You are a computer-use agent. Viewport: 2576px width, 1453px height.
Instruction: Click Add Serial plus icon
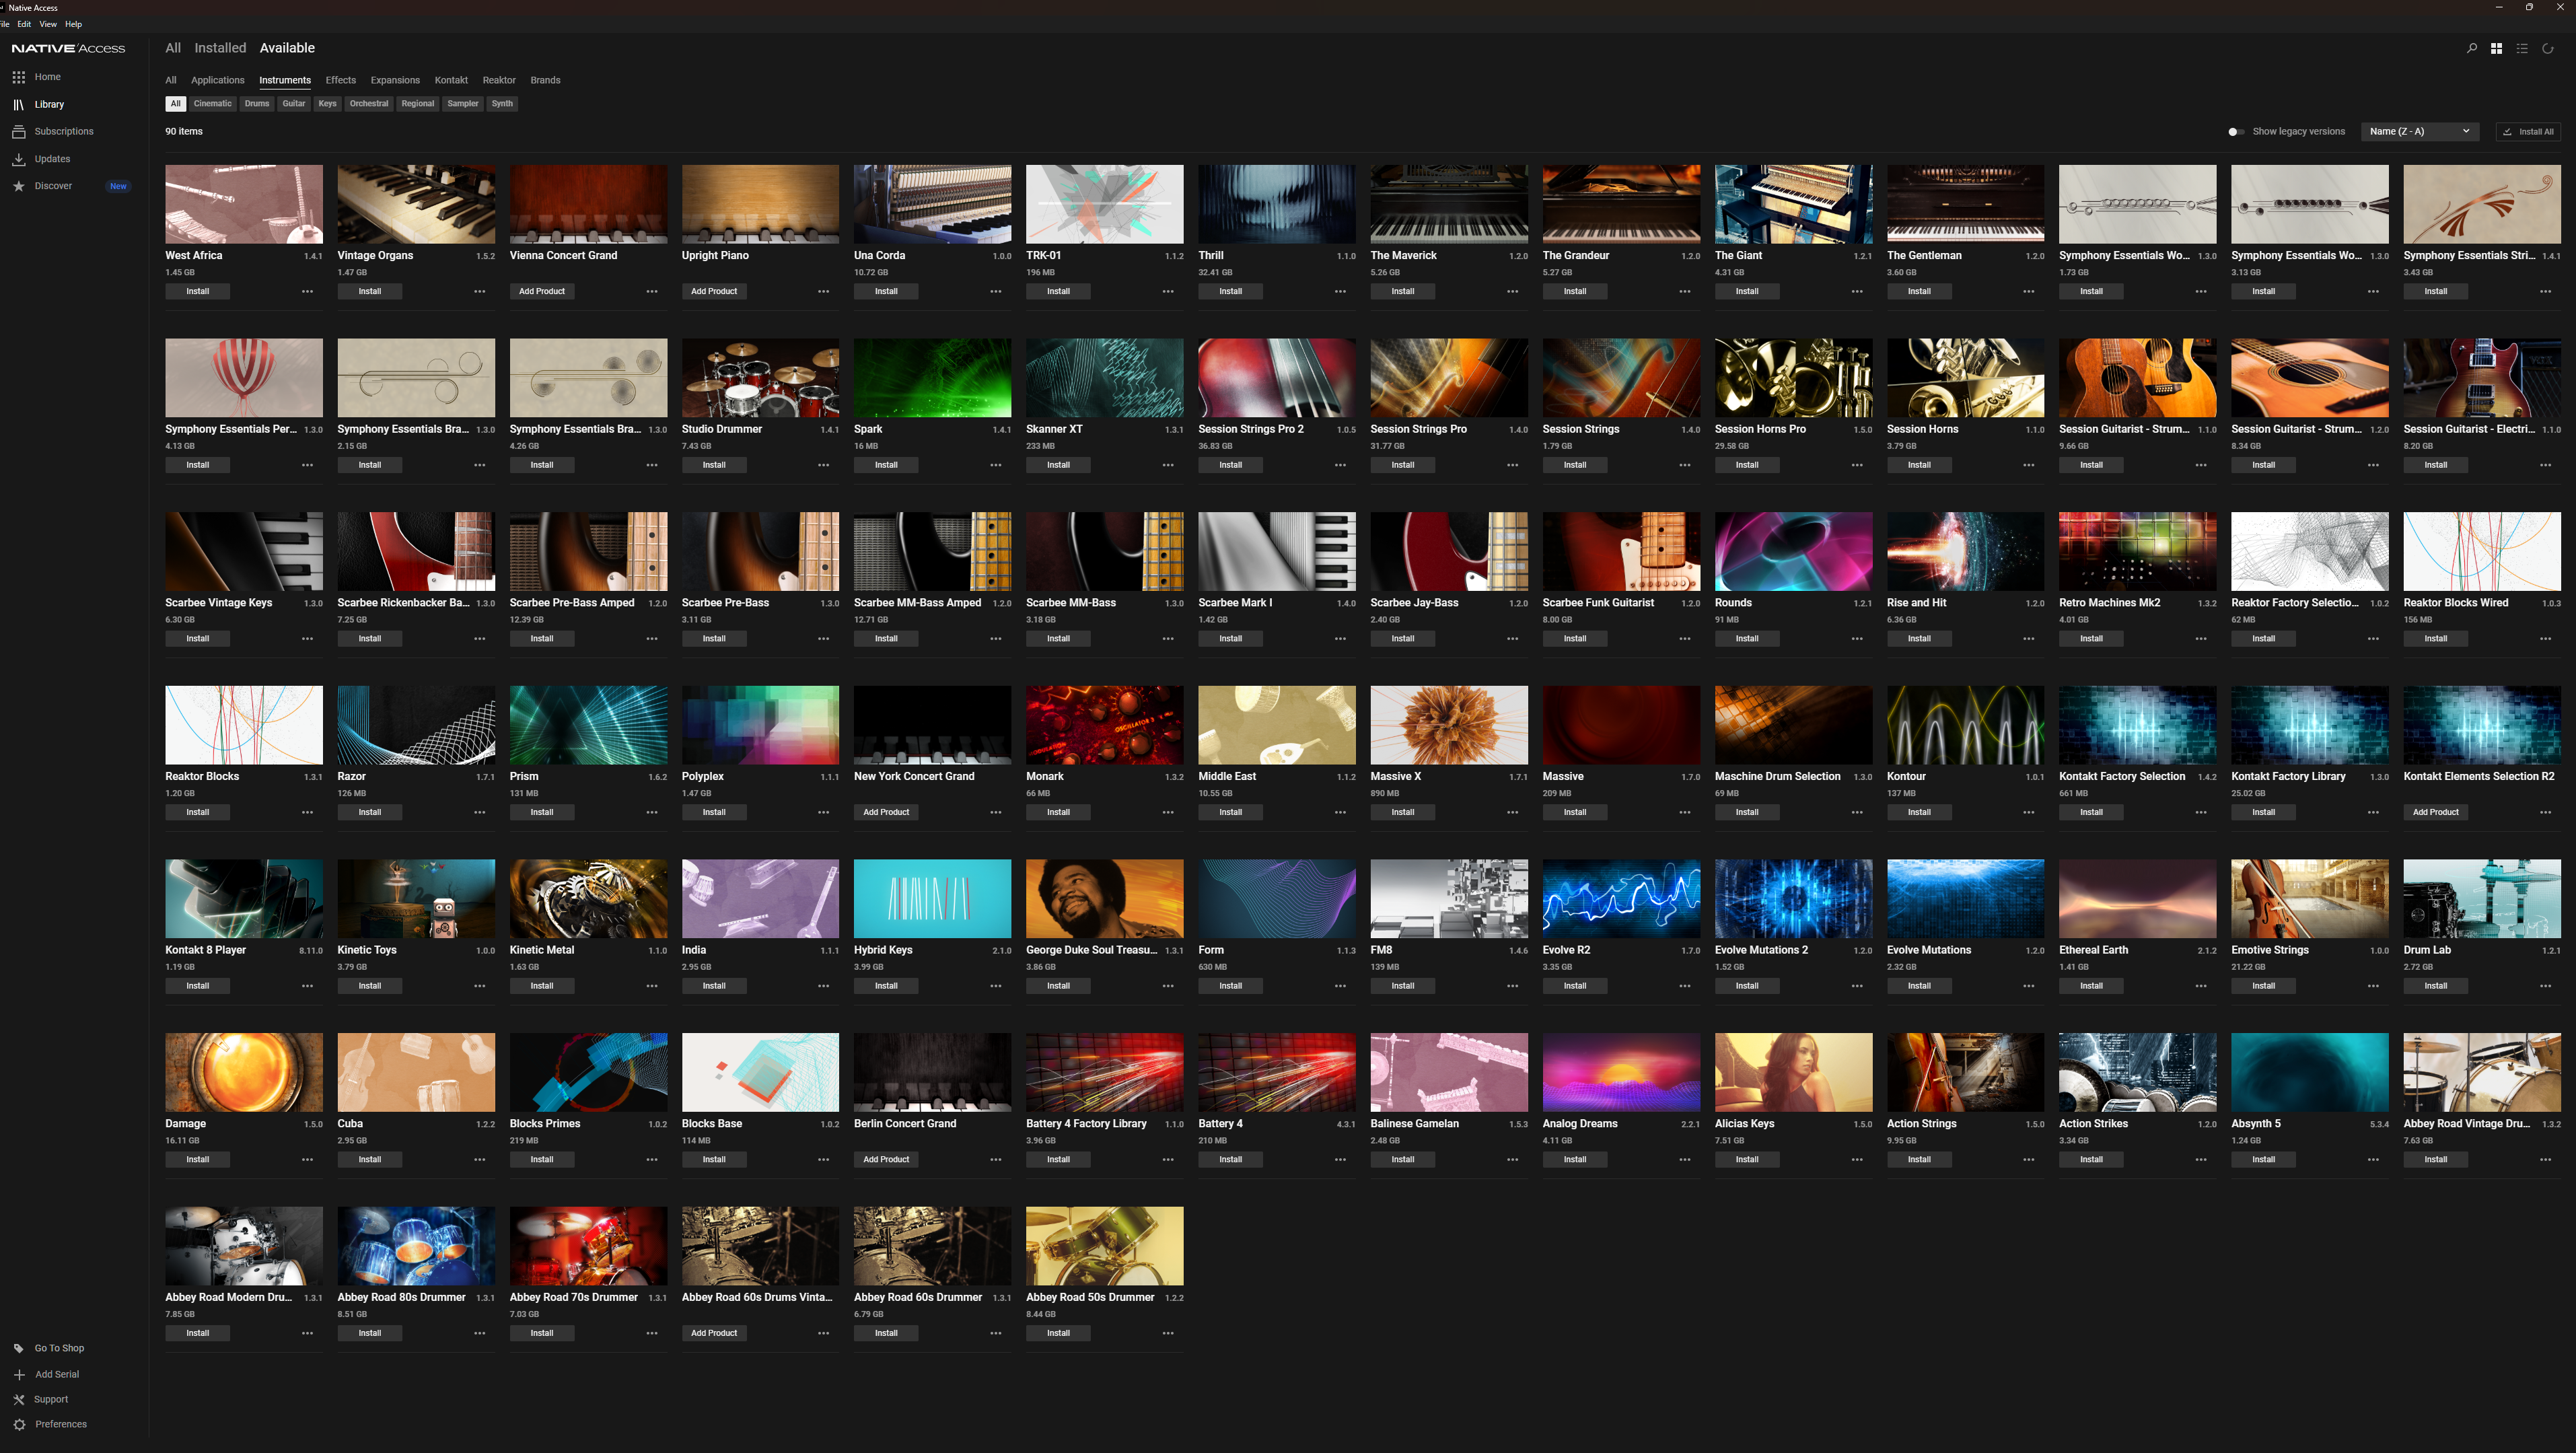click(x=19, y=1374)
